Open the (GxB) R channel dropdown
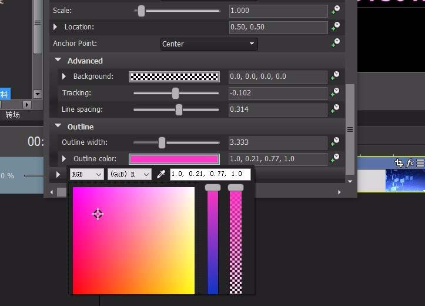The height and width of the screenshot is (306, 425). [129, 174]
